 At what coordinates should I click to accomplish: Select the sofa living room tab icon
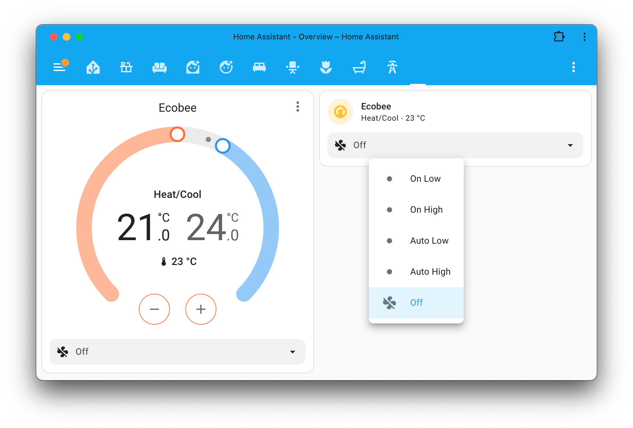[x=160, y=67]
